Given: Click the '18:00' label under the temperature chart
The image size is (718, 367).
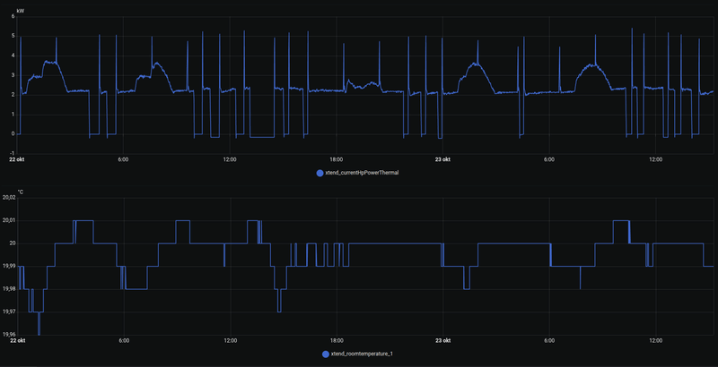Looking at the screenshot, I should click(337, 340).
